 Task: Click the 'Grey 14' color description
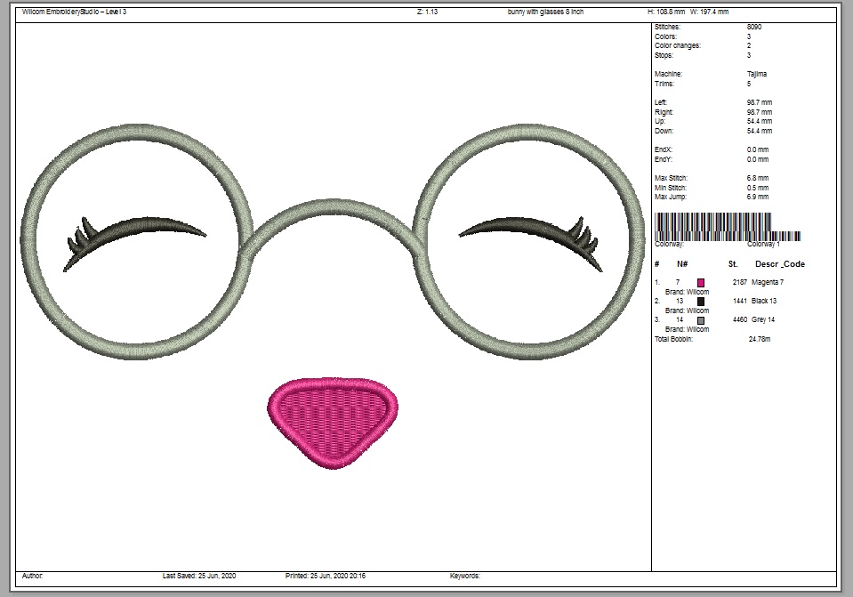pos(764,319)
